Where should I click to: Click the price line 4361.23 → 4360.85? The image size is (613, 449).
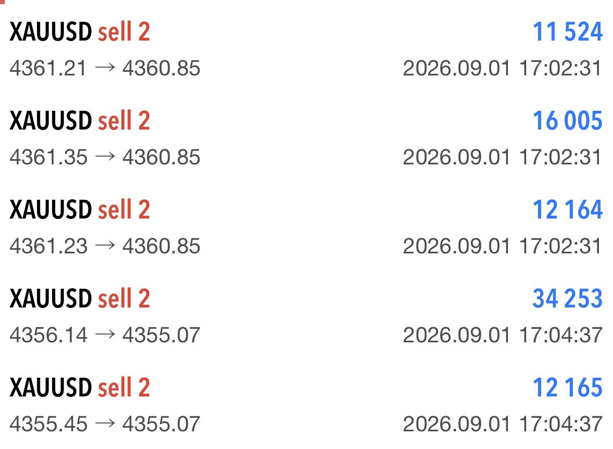point(105,246)
